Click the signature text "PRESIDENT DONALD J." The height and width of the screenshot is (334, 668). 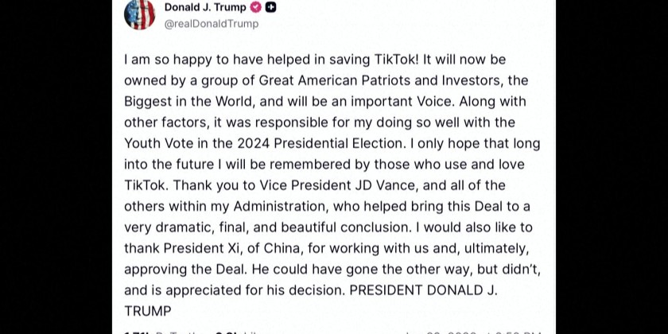(x=423, y=290)
